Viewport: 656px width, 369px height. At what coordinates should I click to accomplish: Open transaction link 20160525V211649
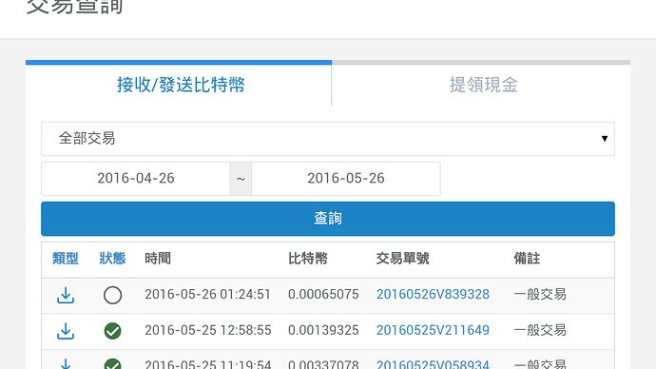coord(433,331)
